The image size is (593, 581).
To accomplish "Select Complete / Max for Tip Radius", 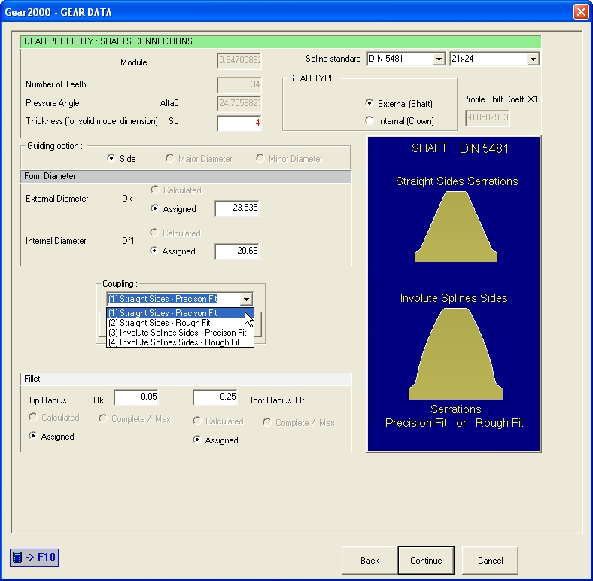I will 135,418.
